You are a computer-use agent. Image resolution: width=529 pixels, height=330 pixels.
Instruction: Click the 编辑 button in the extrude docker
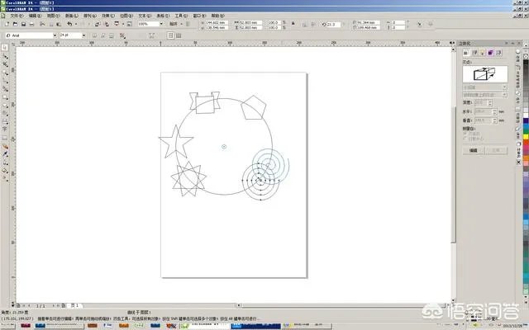pos(474,151)
